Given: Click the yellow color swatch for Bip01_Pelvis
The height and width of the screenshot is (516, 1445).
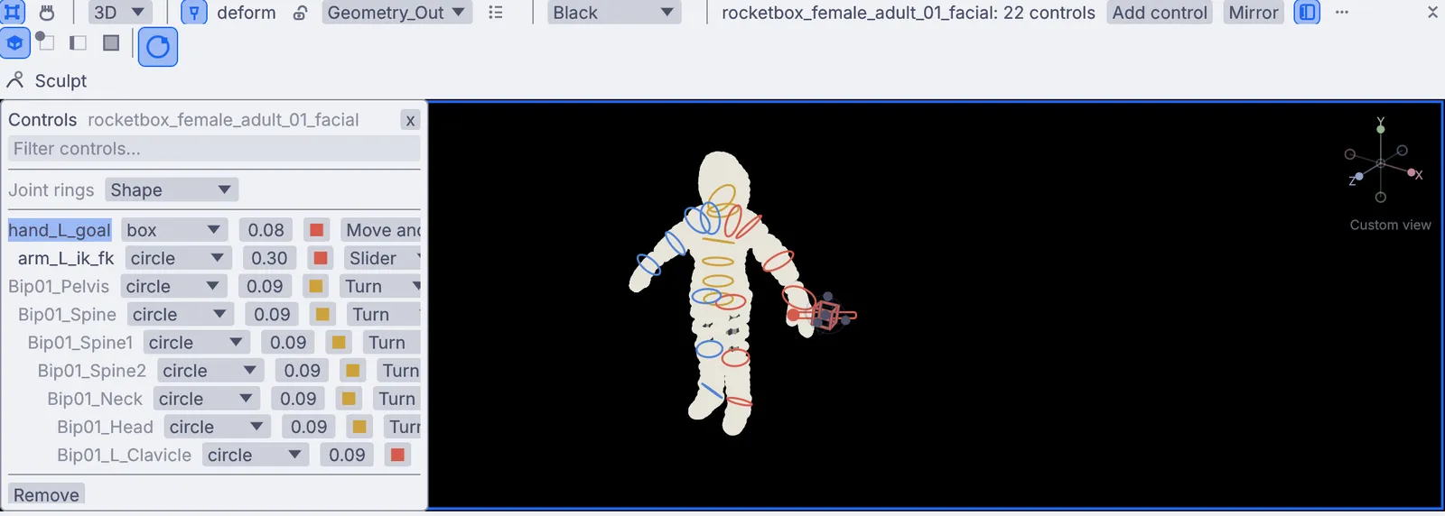Looking at the screenshot, I should click(315, 286).
